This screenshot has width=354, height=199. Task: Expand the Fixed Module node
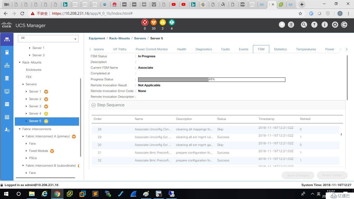[26, 151]
